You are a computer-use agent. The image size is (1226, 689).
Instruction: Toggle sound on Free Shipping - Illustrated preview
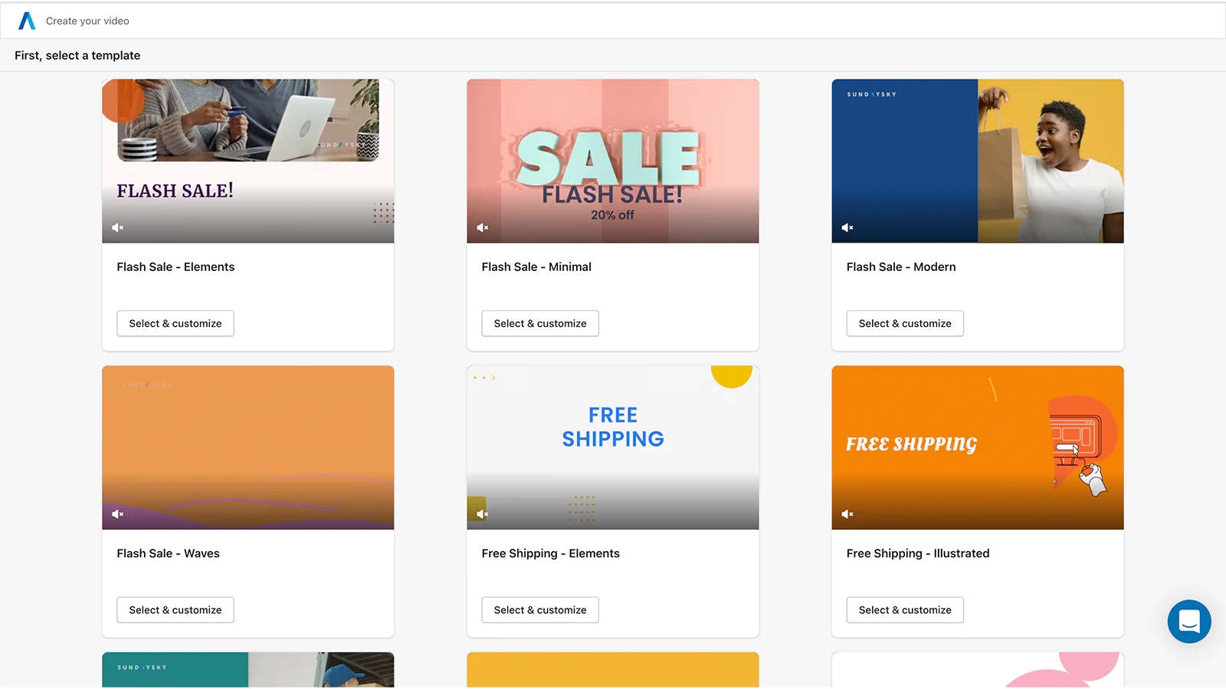pyautogui.click(x=847, y=514)
